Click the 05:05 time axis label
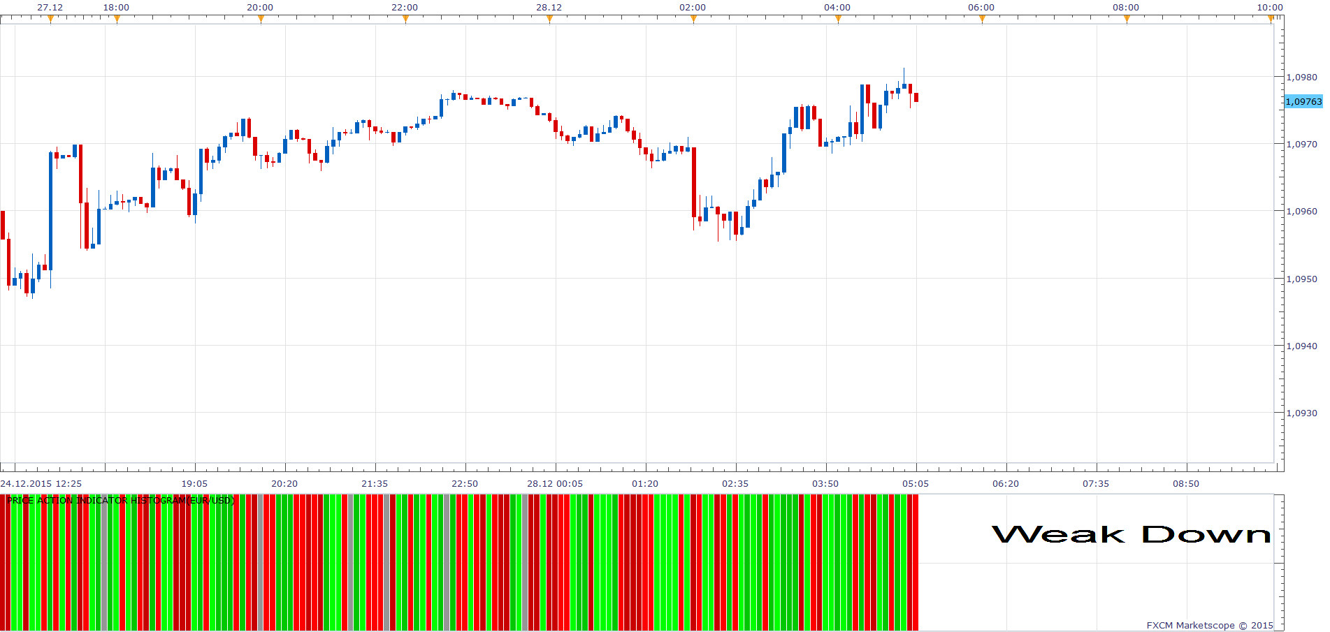Viewport: 1330px width, 632px height. click(916, 483)
